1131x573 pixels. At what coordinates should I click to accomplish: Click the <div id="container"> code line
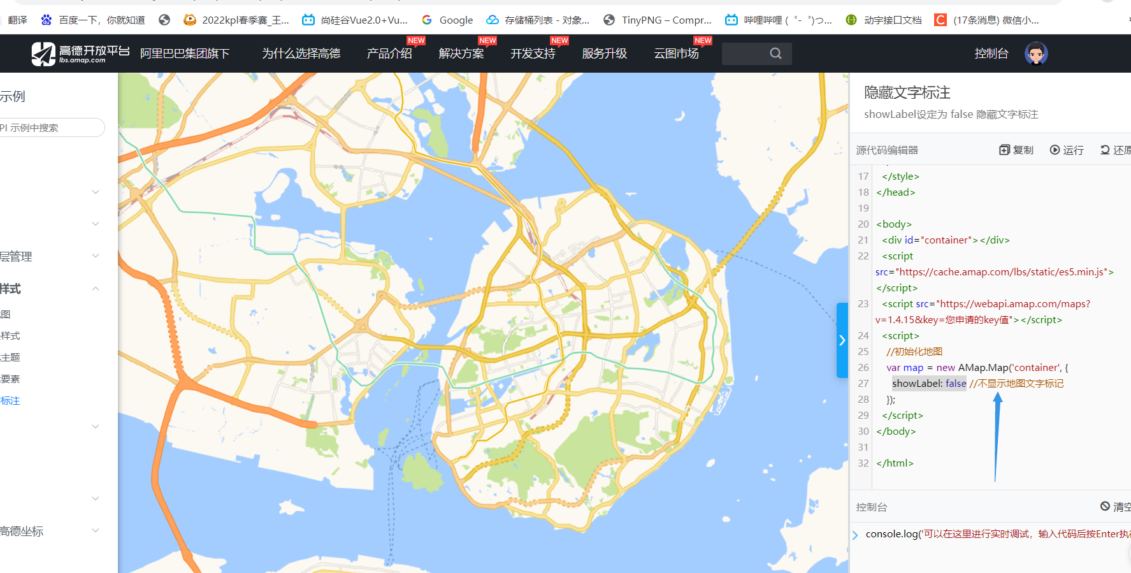pos(946,240)
